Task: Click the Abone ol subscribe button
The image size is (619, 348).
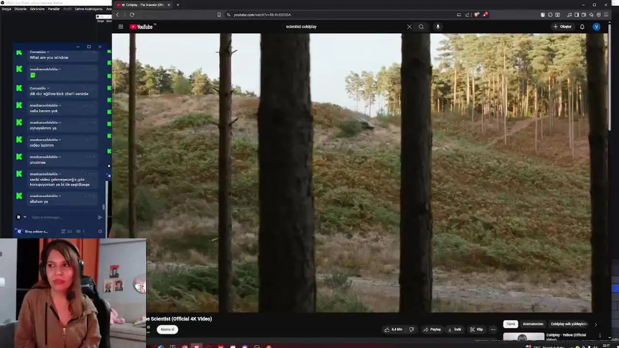Action: click(167, 329)
